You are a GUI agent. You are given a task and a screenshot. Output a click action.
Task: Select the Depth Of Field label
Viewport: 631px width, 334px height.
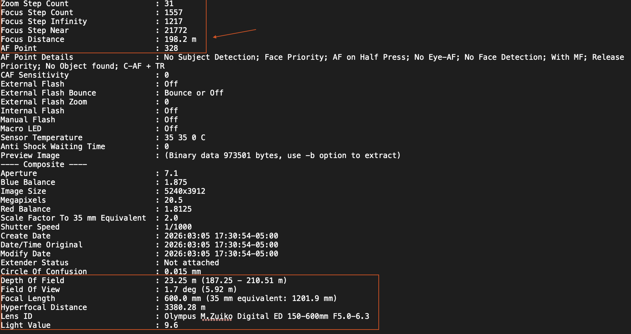coord(32,281)
